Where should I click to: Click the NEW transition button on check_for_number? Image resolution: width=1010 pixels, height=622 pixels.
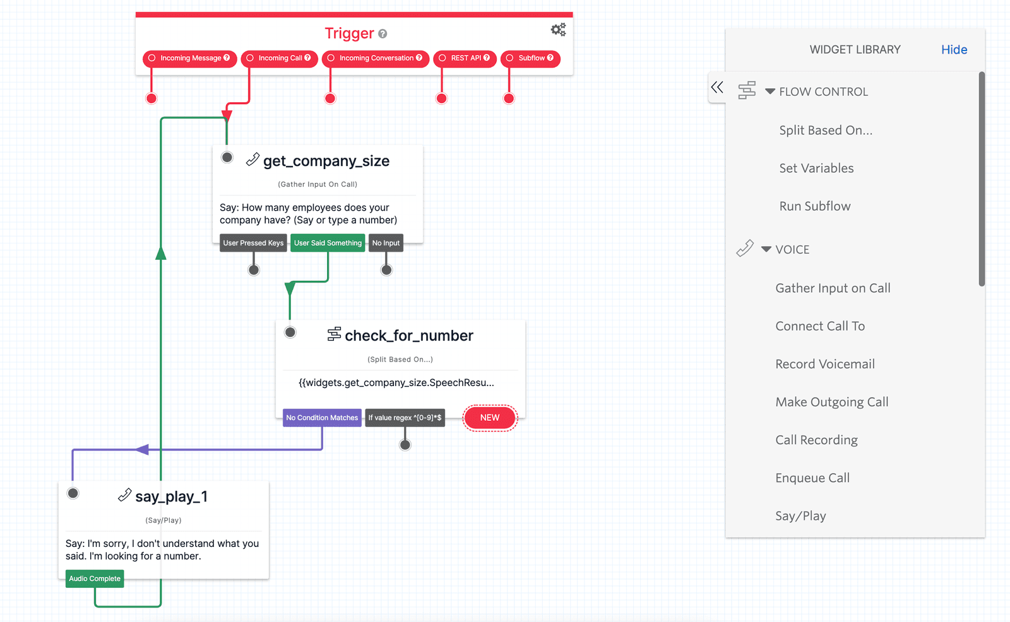tap(490, 418)
